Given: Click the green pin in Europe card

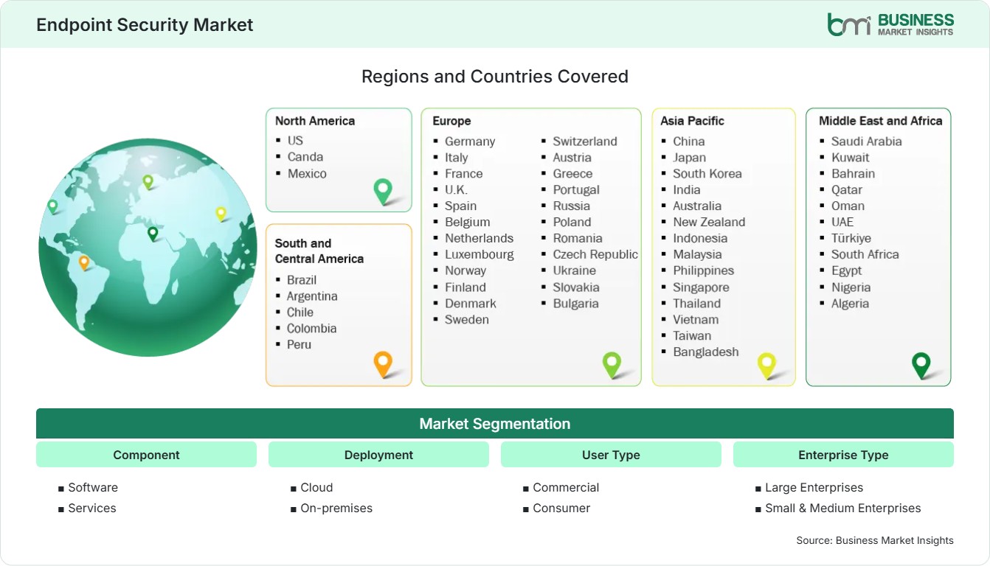Looking at the screenshot, I should point(612,365).
